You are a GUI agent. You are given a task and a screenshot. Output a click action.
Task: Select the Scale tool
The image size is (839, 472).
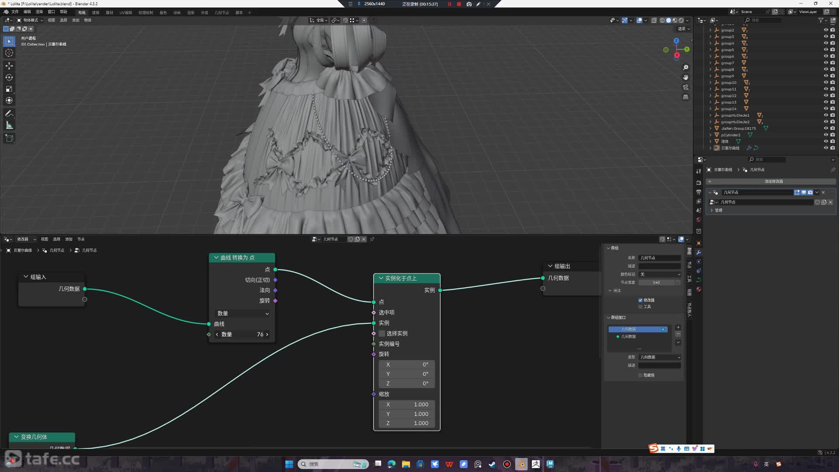tap(9, 89)
